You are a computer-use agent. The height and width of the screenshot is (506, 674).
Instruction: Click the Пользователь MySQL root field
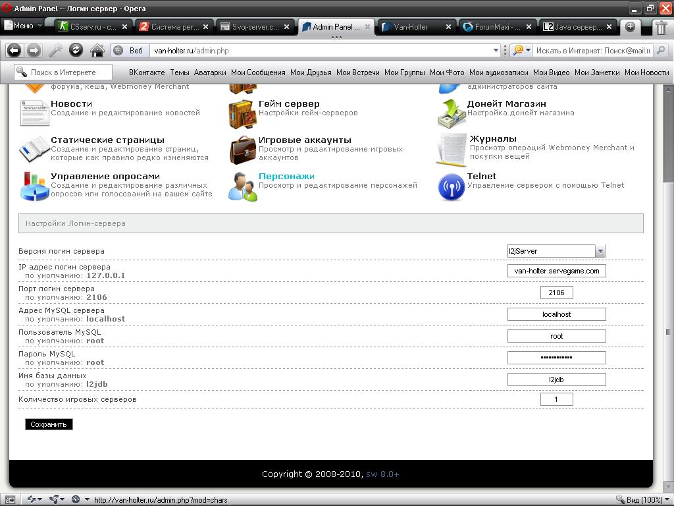click(556, 336)
